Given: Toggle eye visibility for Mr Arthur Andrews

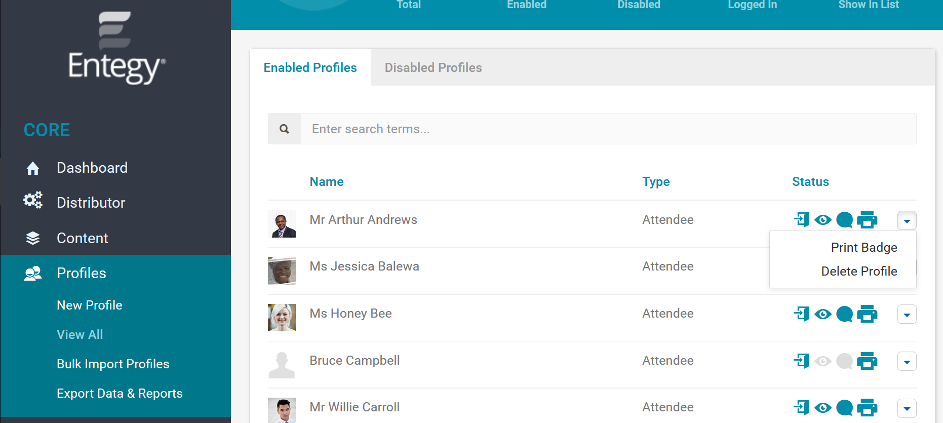Looking at the screenshot, I should tap(823, 220).
